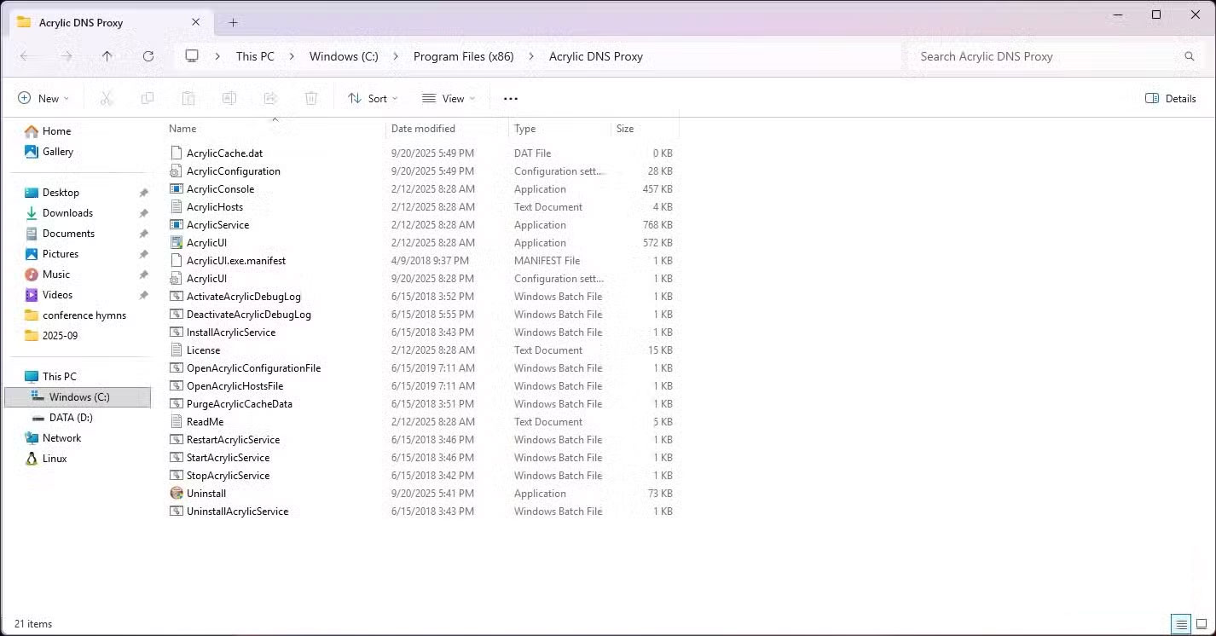Select the Rename icon in the toolbar
This screenshot has height=636, width=1216.
[229, 98]
